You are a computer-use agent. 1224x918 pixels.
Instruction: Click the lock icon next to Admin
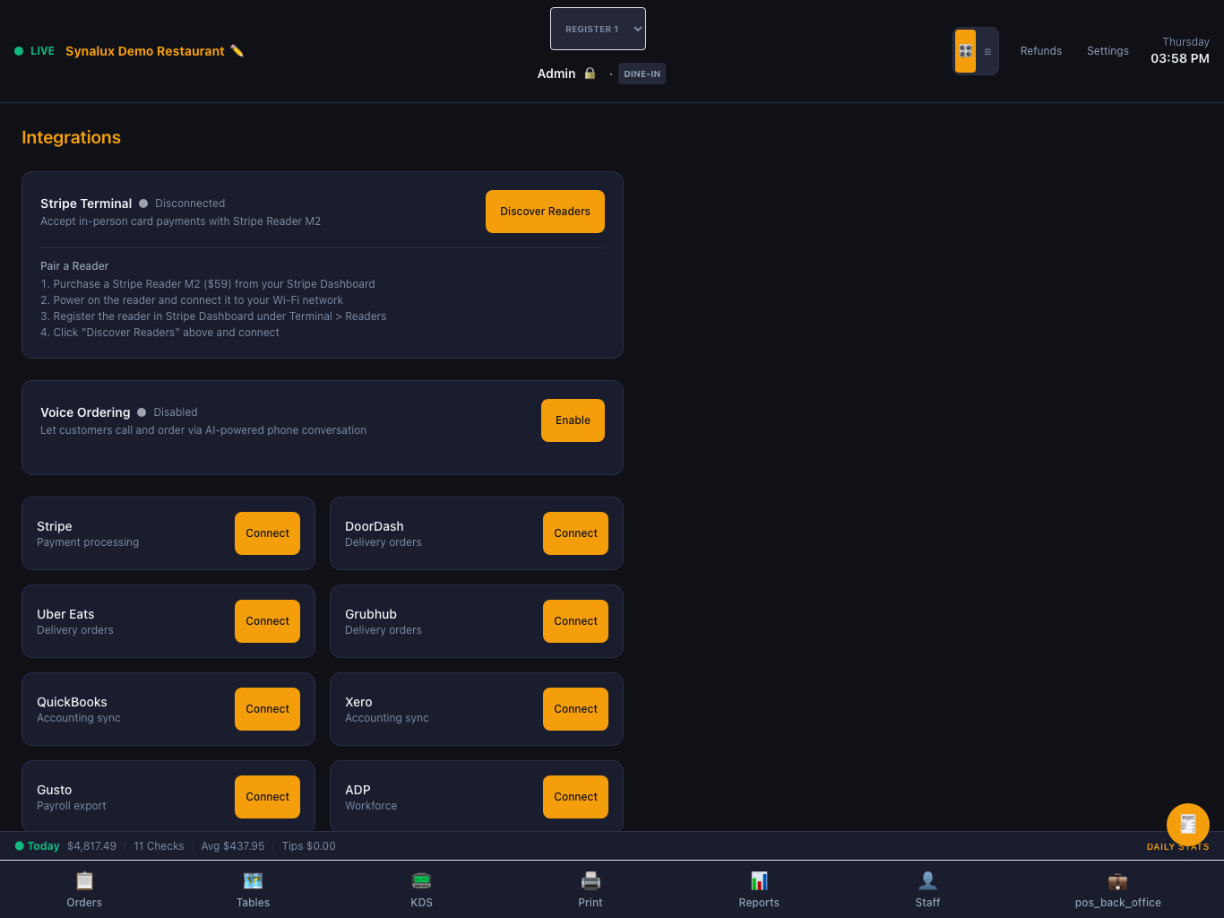click(590, 74)
